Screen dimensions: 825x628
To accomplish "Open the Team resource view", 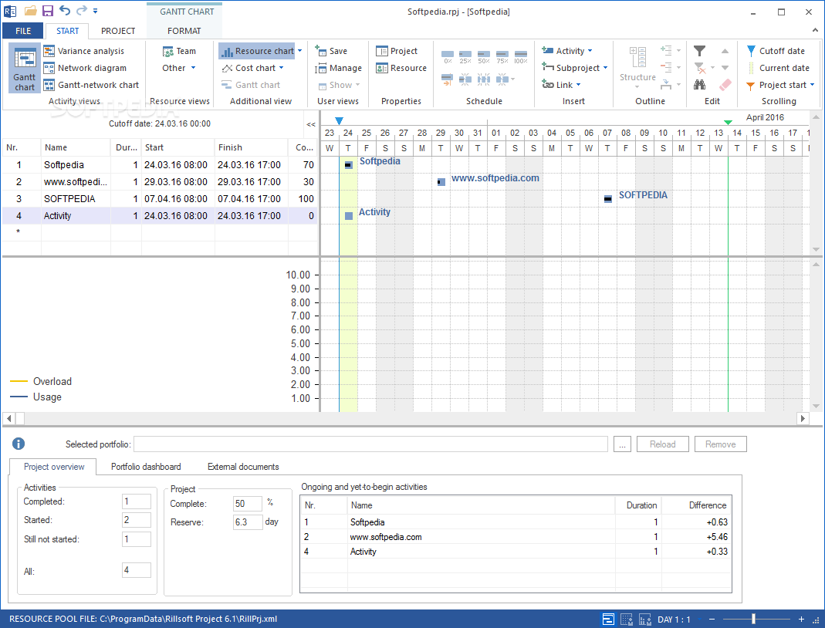I will click(x=179, y=51).
